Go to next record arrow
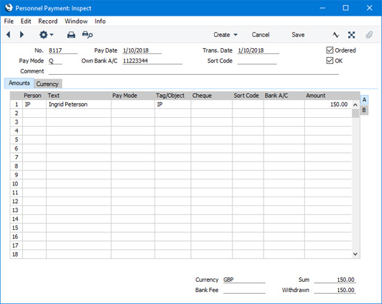 [21, 35]
